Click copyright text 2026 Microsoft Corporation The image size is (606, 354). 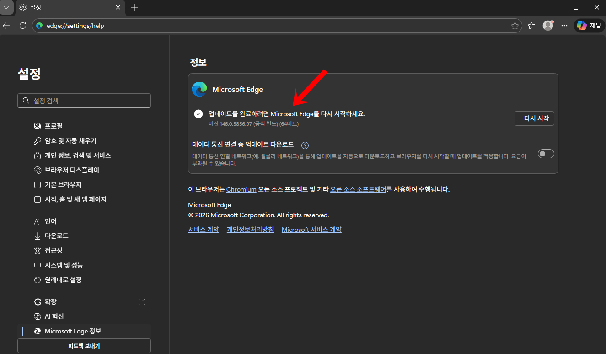point(258,215)
